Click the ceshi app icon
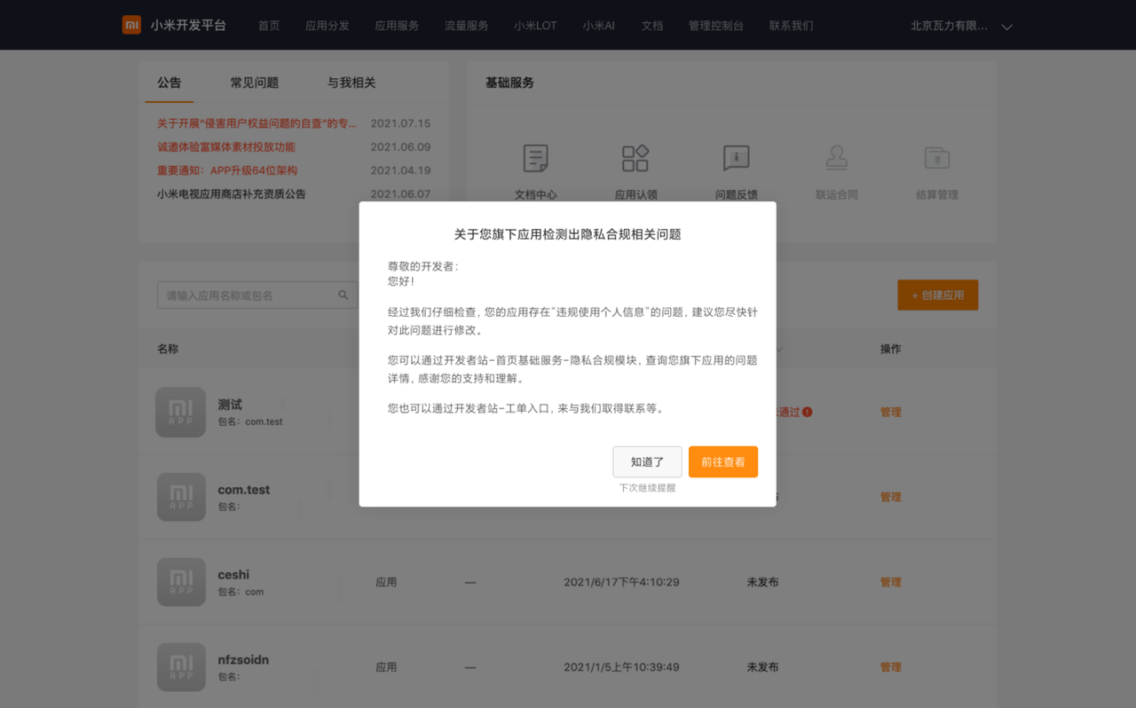The image size is (1136, 708). click(x=181, y=582)
